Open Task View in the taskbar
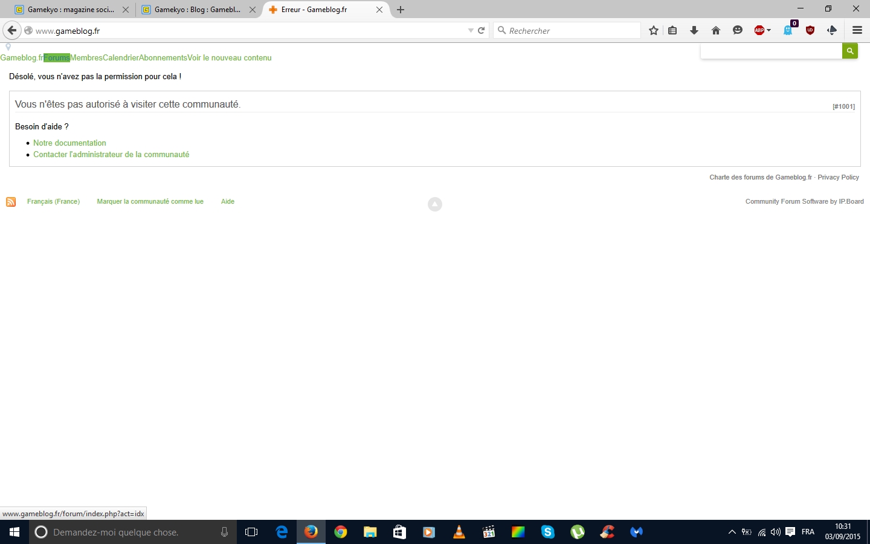Screen dimensions: 870x544 pos(251,532)
